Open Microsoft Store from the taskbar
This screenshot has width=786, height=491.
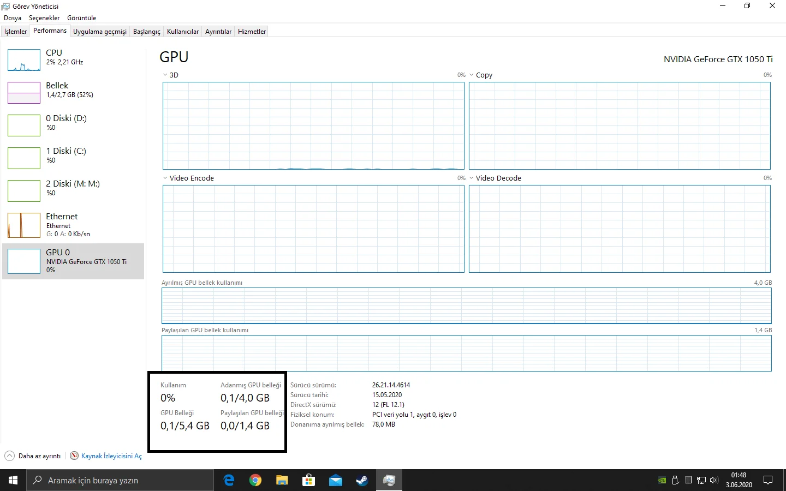click(308, 480)
